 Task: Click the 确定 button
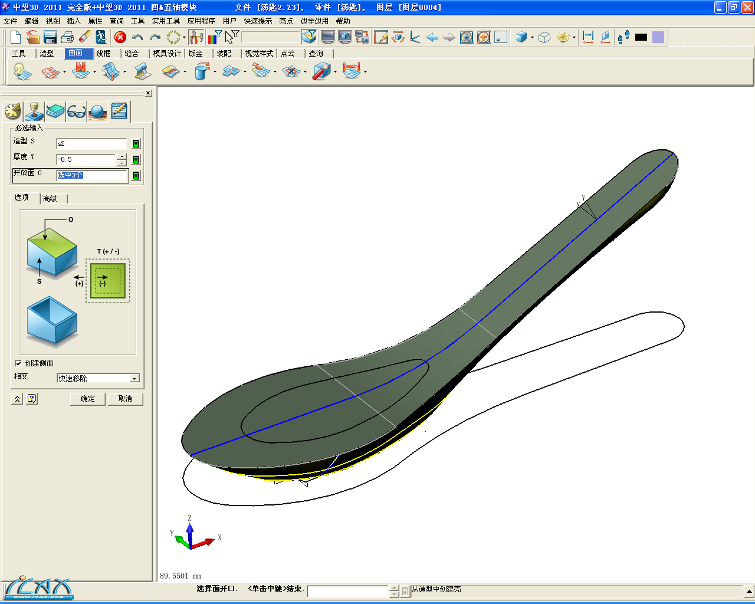(88, 399)
